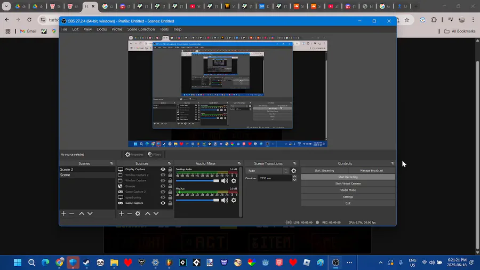480x270 pixels.
Task: Open the Help menu
Action: click(x=178, y=29)
